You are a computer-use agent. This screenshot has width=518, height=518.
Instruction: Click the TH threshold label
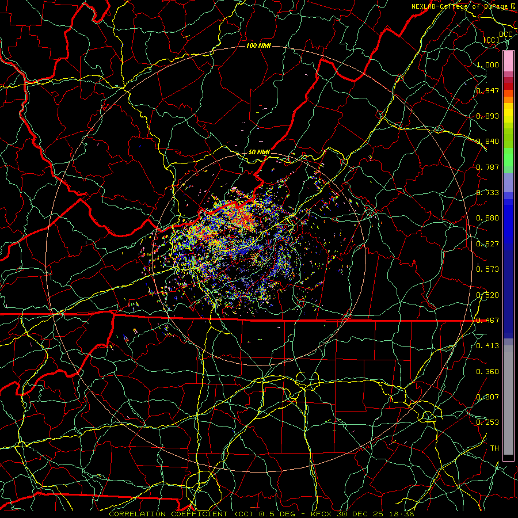tap(494, 448)
